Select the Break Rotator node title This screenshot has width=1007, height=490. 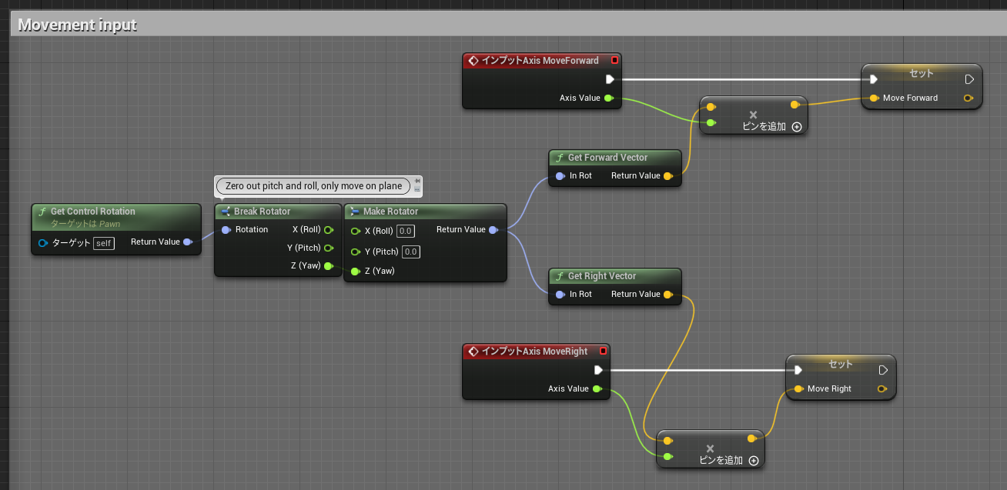tap(263, 212)
